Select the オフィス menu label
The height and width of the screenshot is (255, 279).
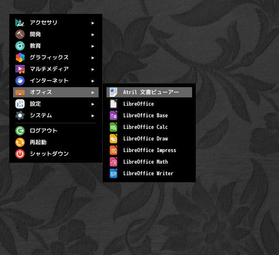(x=41, y=92)
